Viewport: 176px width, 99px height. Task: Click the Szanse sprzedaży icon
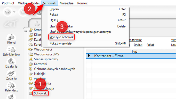pos(31,59)
